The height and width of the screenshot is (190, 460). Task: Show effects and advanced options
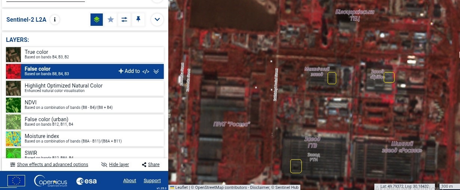click(x=49, y=165)
